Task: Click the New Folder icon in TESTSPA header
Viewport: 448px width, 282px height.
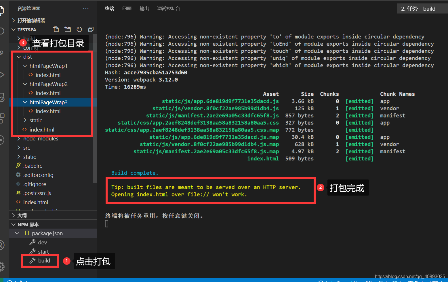Action: [68, 29]
